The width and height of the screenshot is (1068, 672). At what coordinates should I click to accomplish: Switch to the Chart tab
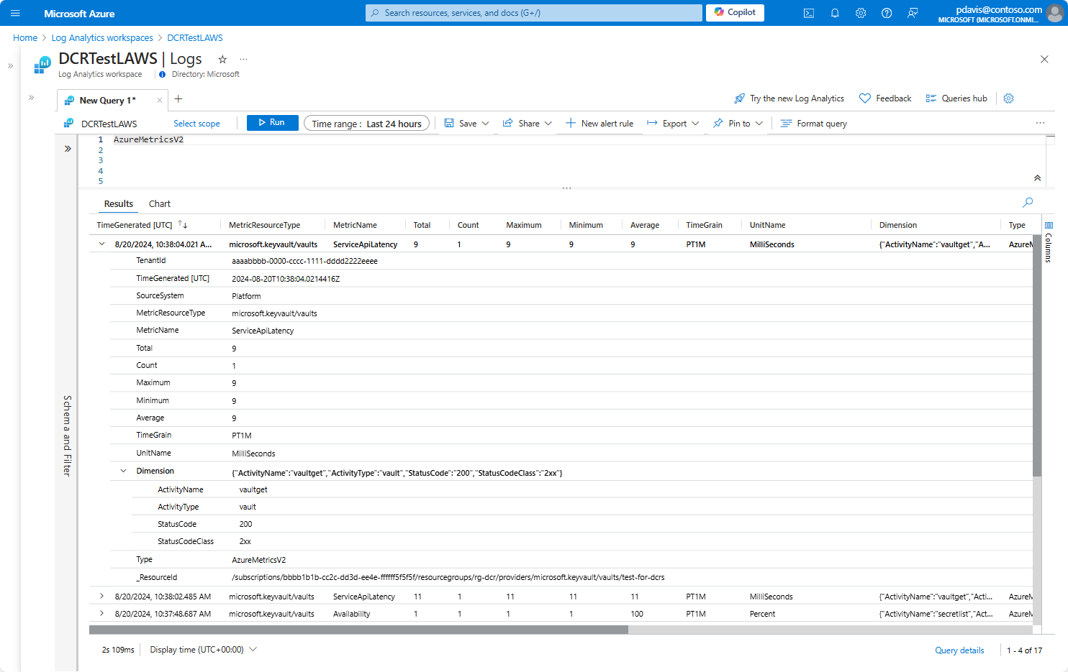(x=159, y=203)
